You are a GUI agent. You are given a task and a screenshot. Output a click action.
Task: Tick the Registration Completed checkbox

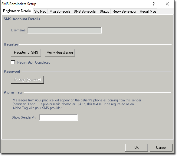coord(13,62)
